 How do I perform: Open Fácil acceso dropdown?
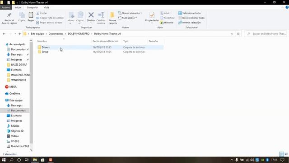127,18
